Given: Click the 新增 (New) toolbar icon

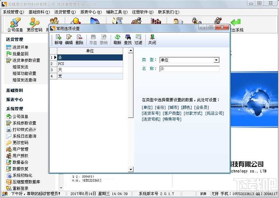Looking at the screenshot, I should (x=58, y=40).
